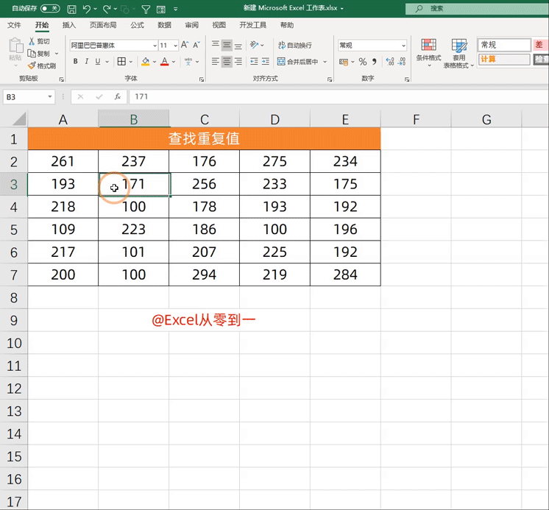Image resolution: width=549 pixels, height=510 pixels.
Task: Click the 格式刷 Format Painter button
Action: tap(42, 65)
